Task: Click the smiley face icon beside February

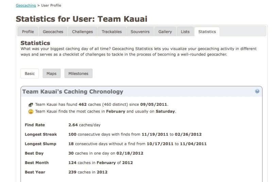Action: [31, 112]
